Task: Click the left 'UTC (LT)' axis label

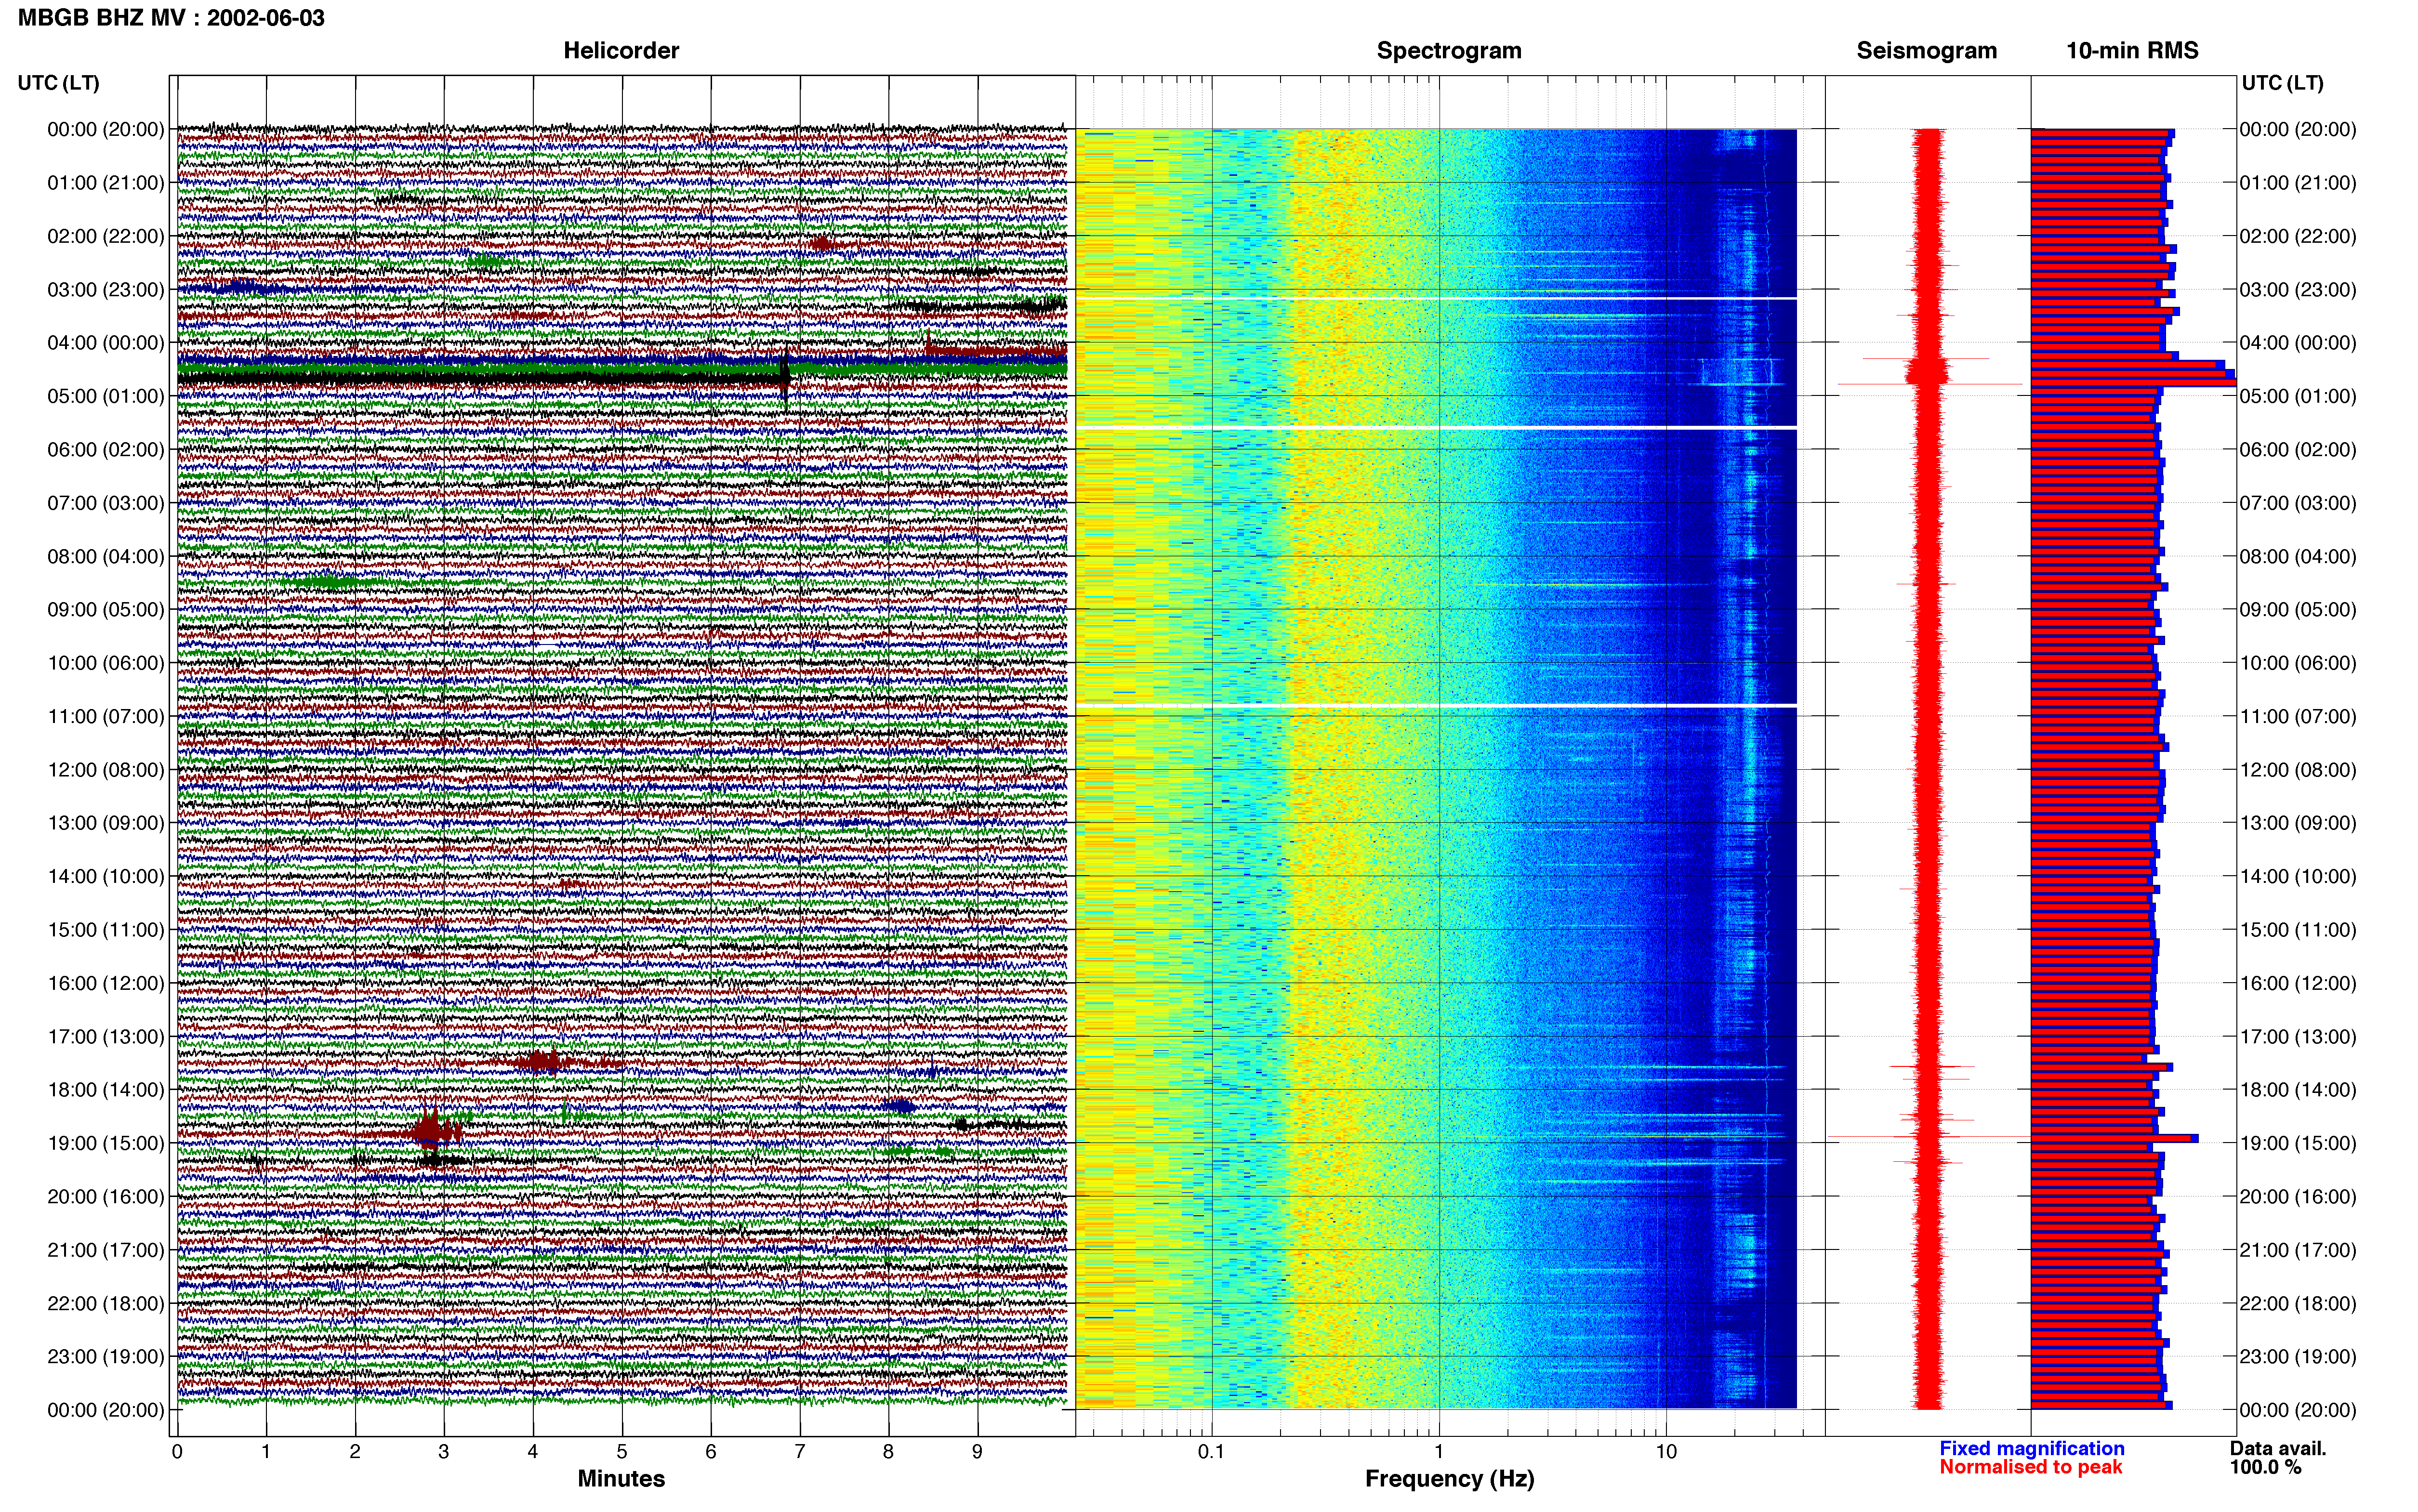Action: point(59,83)
